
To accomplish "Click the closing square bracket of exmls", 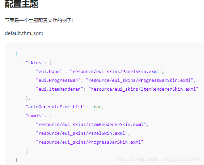I will 27,151.
